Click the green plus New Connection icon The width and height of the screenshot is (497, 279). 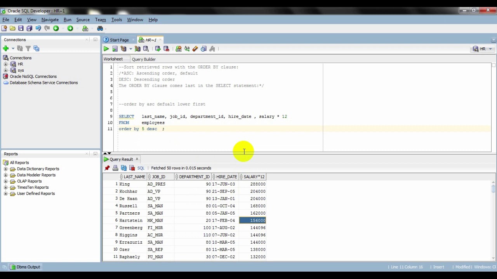5,48
